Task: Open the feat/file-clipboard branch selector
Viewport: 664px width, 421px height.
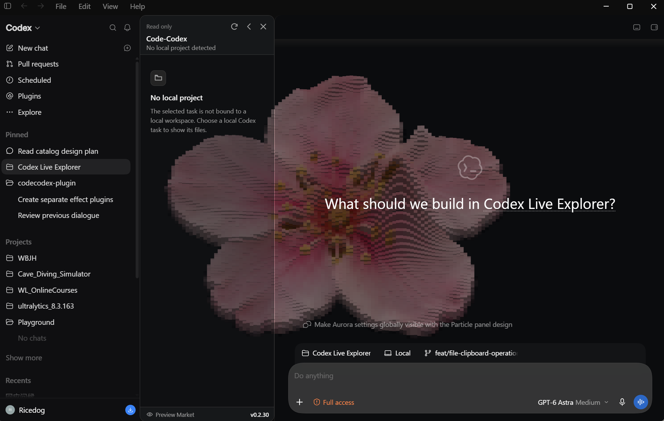Action: (x=471, y=353)
